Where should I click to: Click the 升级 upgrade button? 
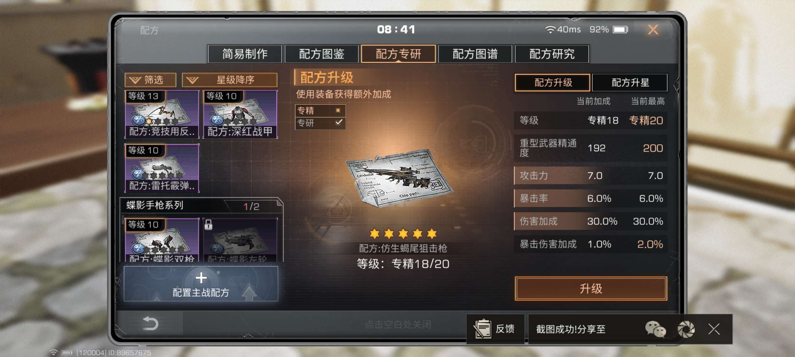pos(591,288)
